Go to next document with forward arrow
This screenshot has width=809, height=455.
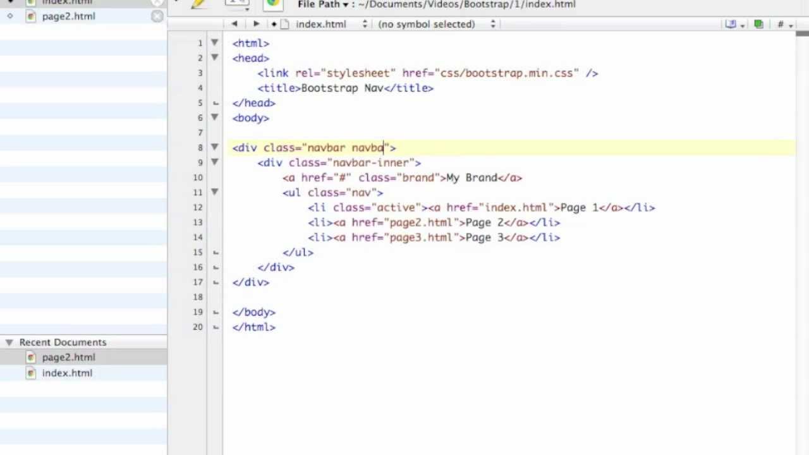click(x=256, y=24)
